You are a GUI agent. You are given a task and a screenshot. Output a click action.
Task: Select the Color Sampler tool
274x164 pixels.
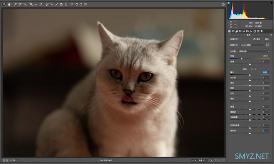coord(20,4)
